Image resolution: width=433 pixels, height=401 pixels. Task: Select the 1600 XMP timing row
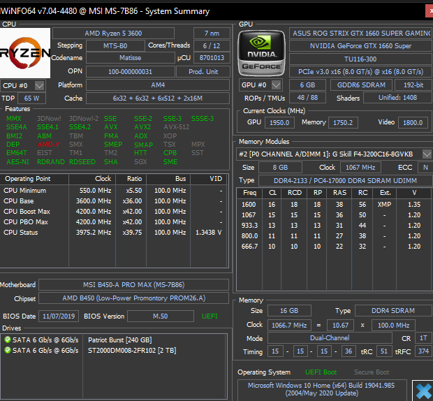(x=334, y=205)
